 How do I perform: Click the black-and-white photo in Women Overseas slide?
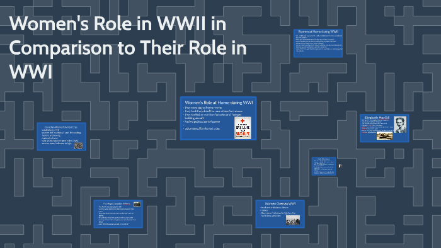[x=293, y=220]
